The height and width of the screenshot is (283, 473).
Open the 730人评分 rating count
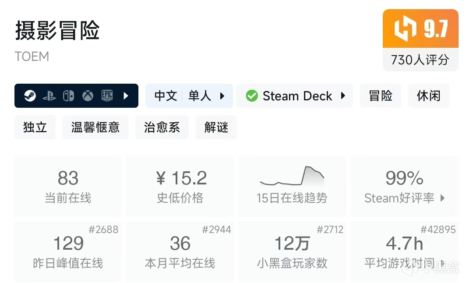click(420, 60)
